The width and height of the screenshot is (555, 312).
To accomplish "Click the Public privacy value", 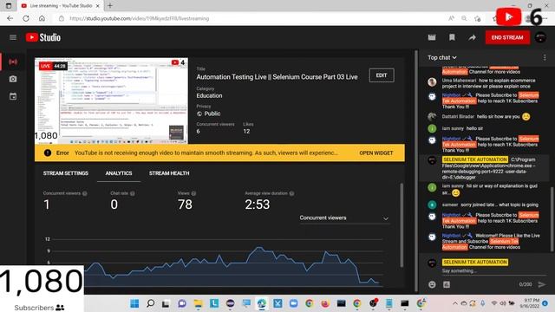I will tap(212, 114).
